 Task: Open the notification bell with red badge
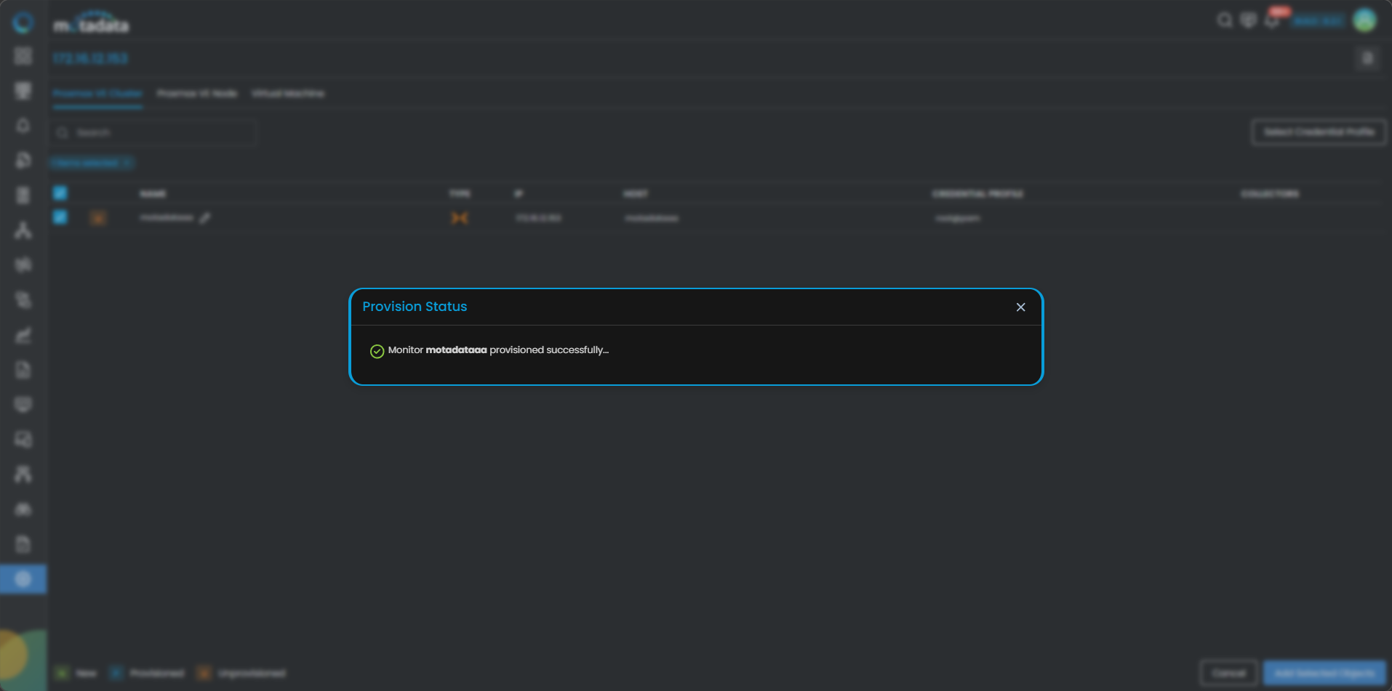point(1272,20)
